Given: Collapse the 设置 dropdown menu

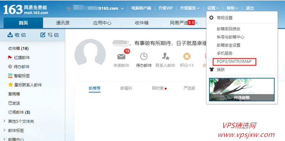Looking at the screenshot, I should 213,8.
